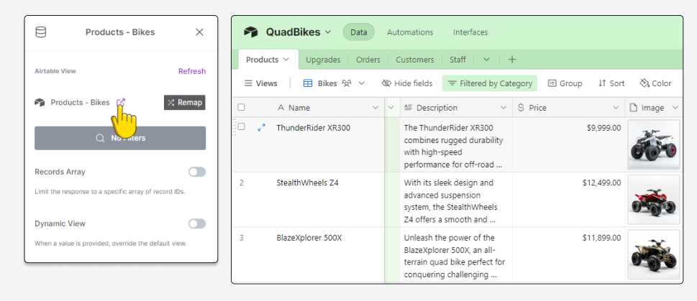
Task: Click the Filtered by Category button
Action: pos(489,83)
